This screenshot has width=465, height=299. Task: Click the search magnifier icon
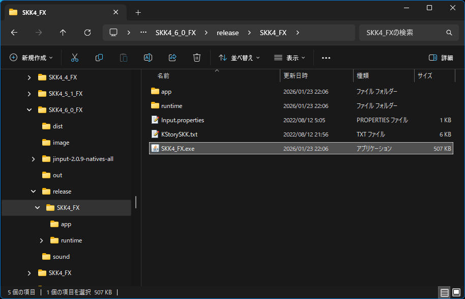click(x=449, y=33)
